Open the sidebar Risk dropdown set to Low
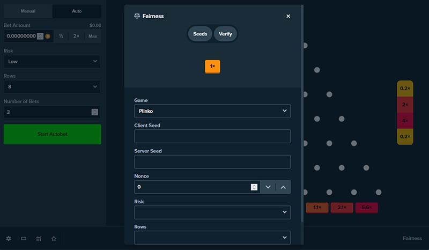The width and height of the screenshot is (429, 250). 52,62
